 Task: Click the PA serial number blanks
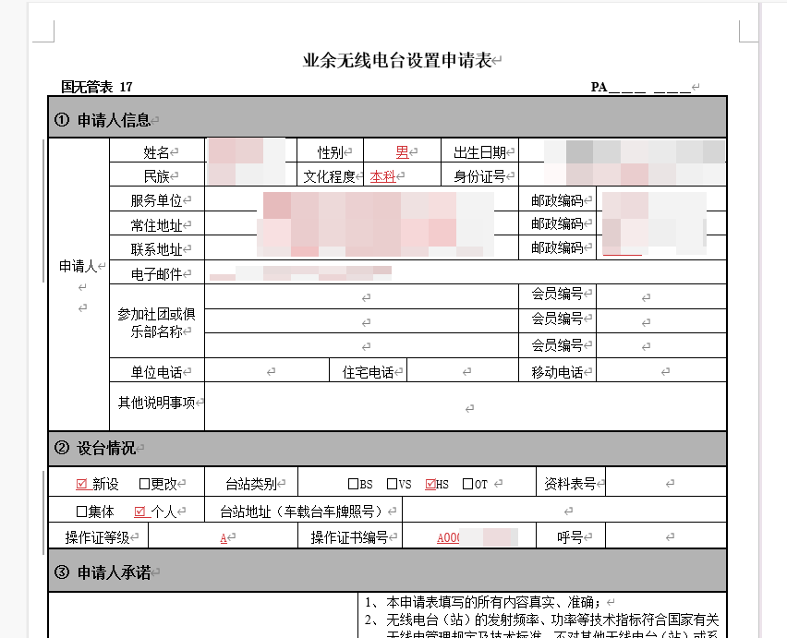tap(649, 88)
